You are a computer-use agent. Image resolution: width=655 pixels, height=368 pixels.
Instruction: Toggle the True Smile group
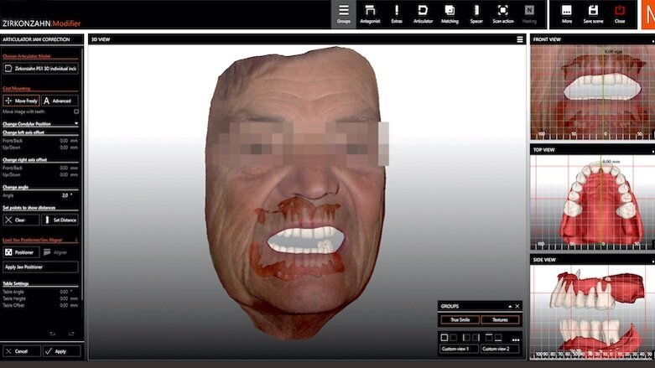tap(460, 320)
